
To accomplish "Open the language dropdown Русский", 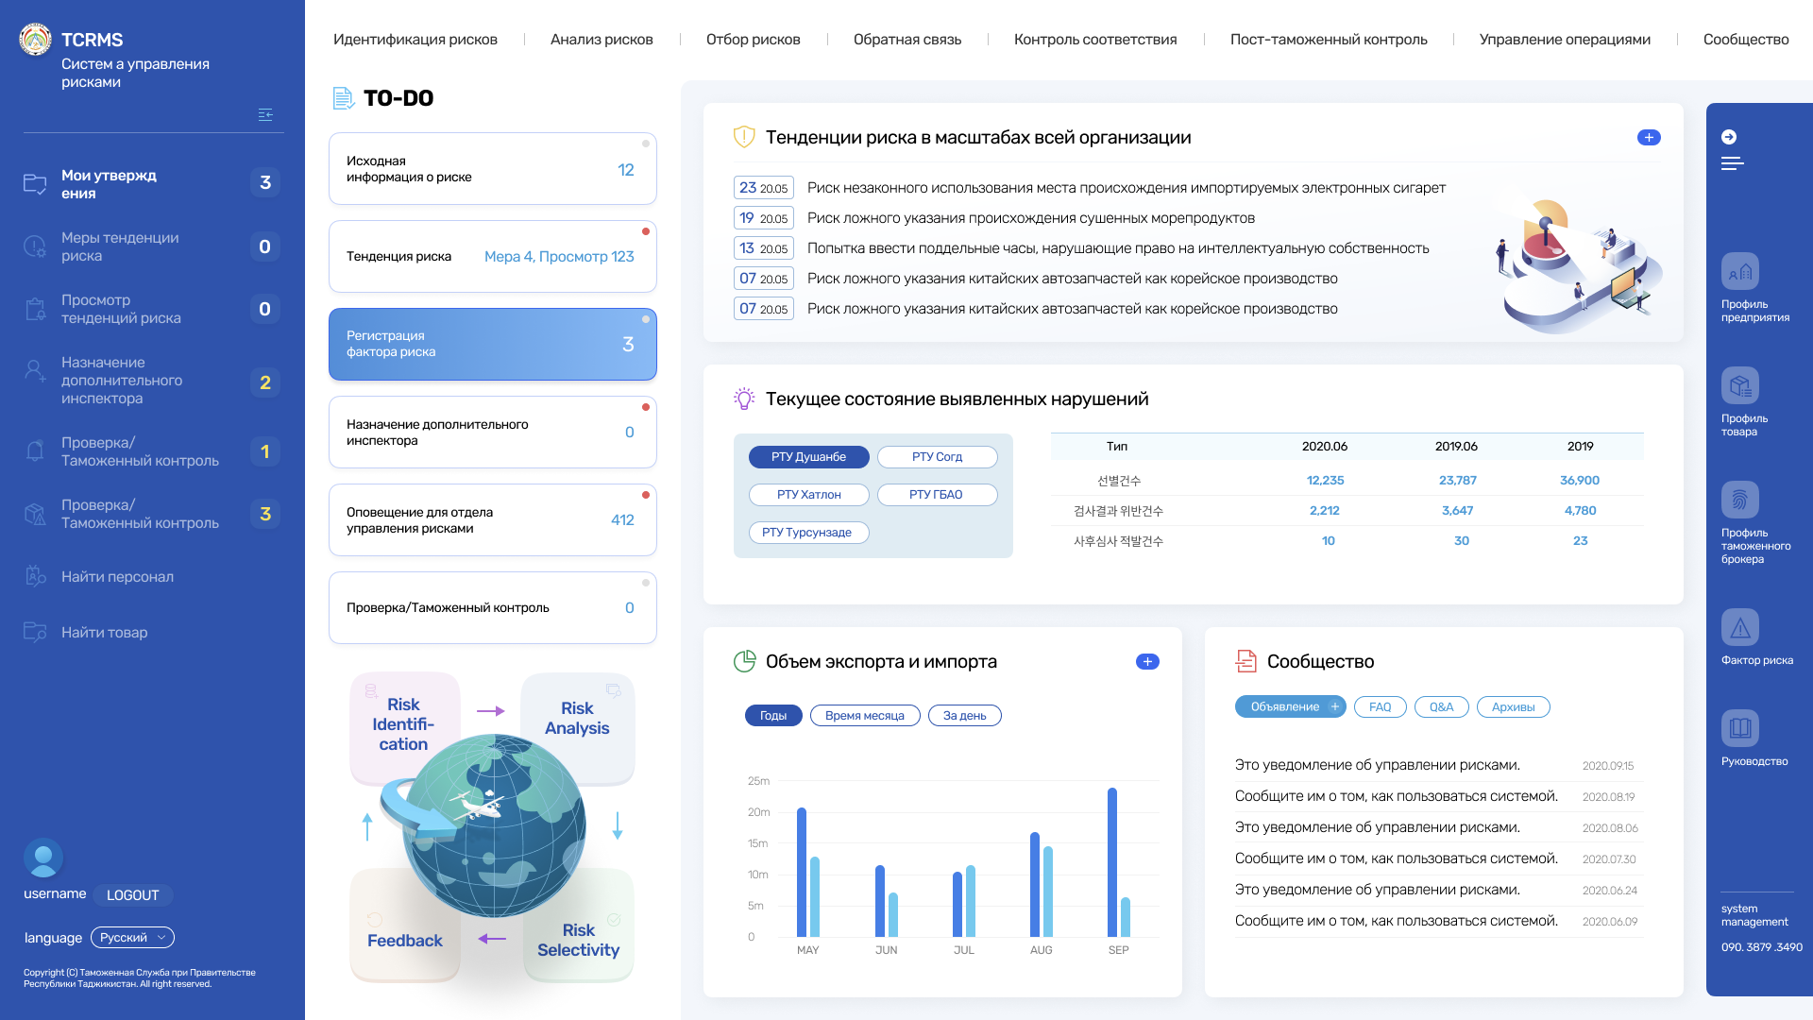I will click(x=132, y=938).
